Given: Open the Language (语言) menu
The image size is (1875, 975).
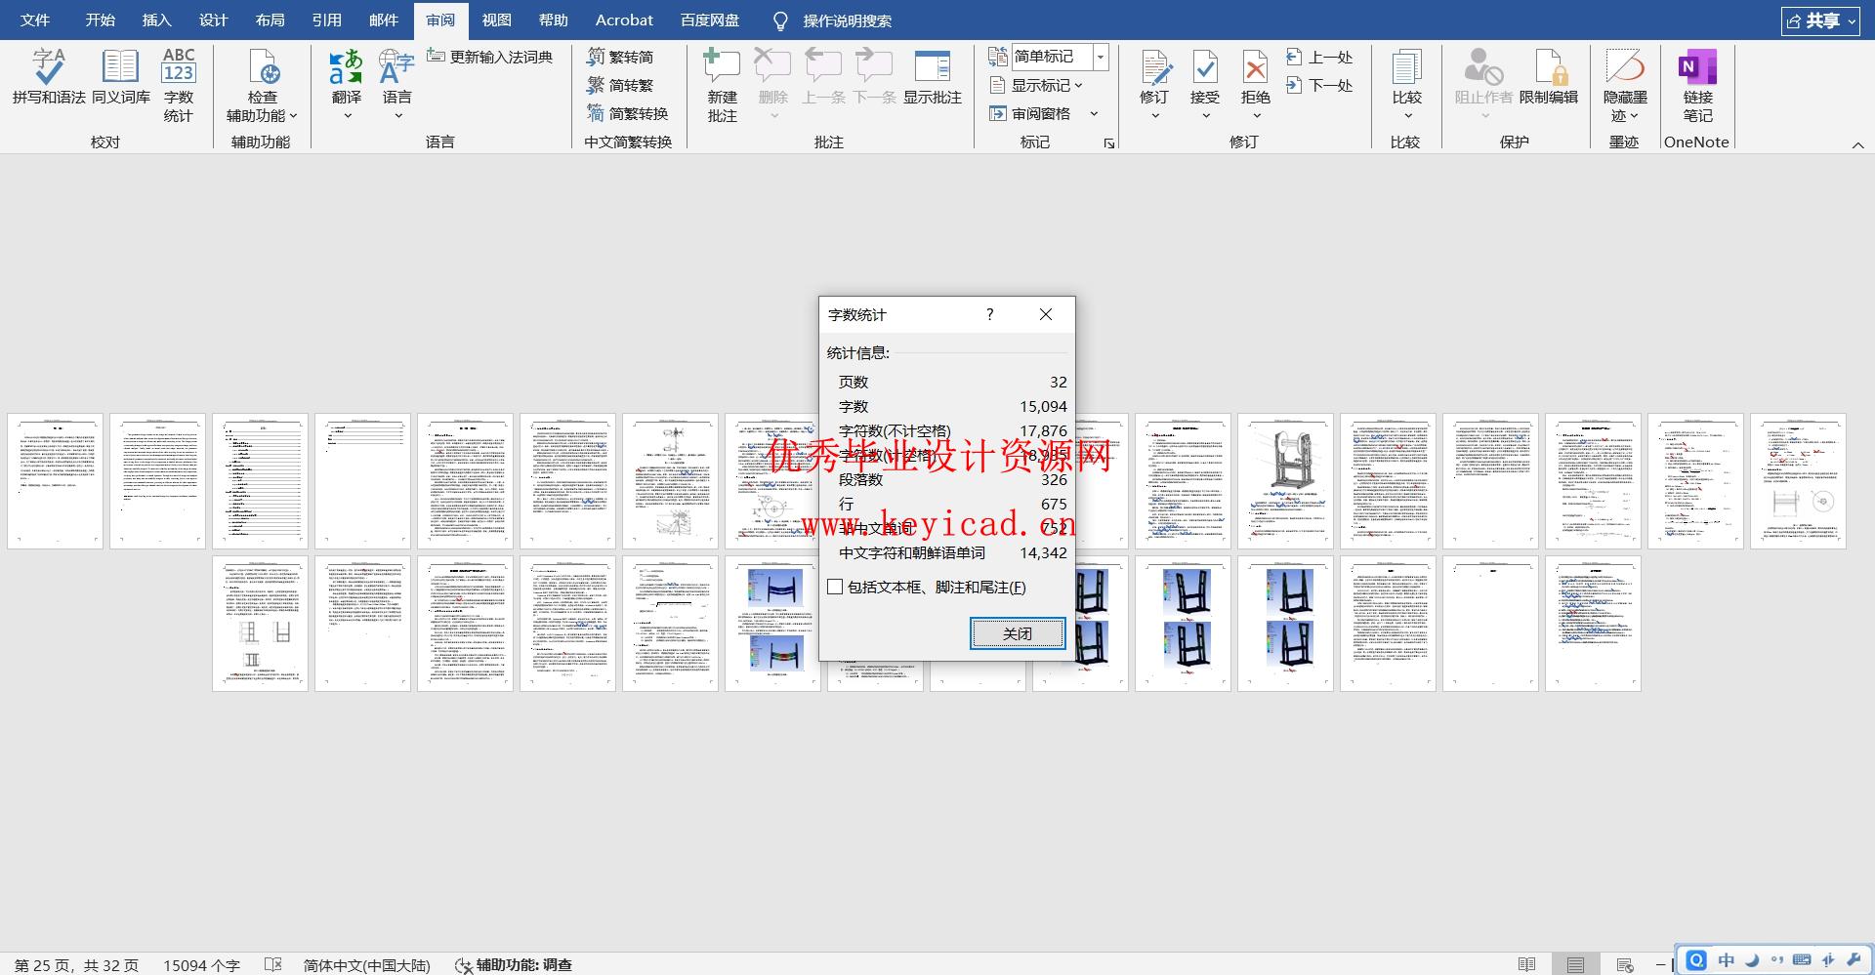Looking at the screenshot, I should click(x=396, y=85).
